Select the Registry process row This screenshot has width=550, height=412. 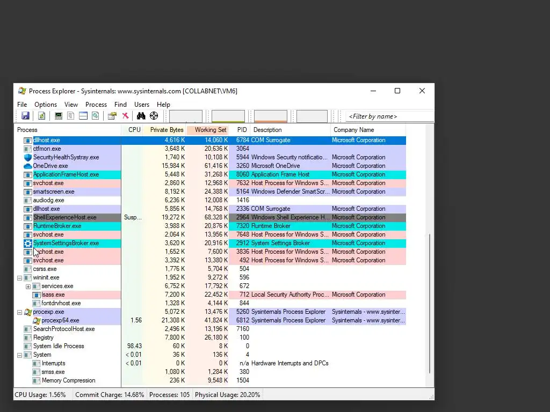pos(210,338)
